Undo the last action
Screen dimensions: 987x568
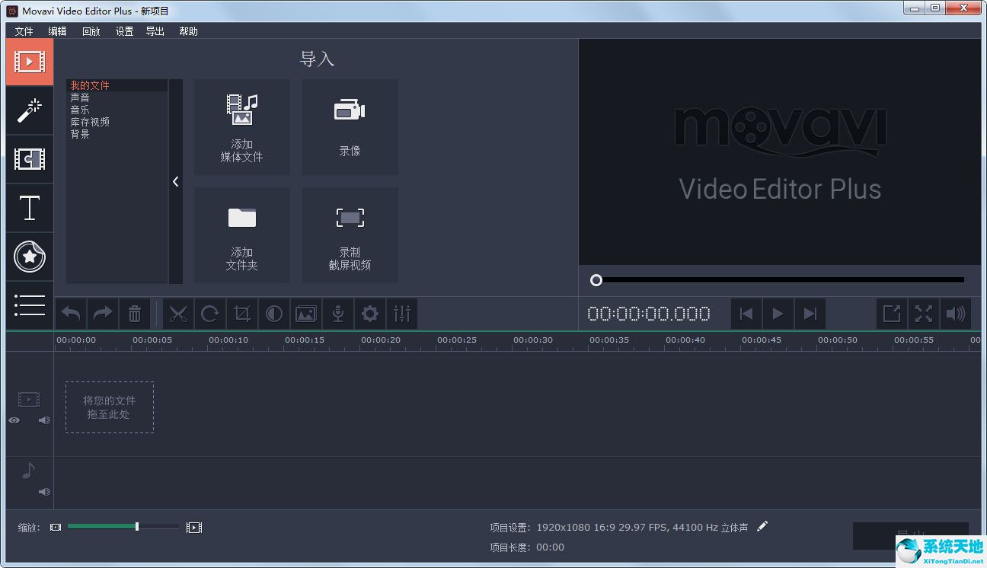[x=71, y=314]
